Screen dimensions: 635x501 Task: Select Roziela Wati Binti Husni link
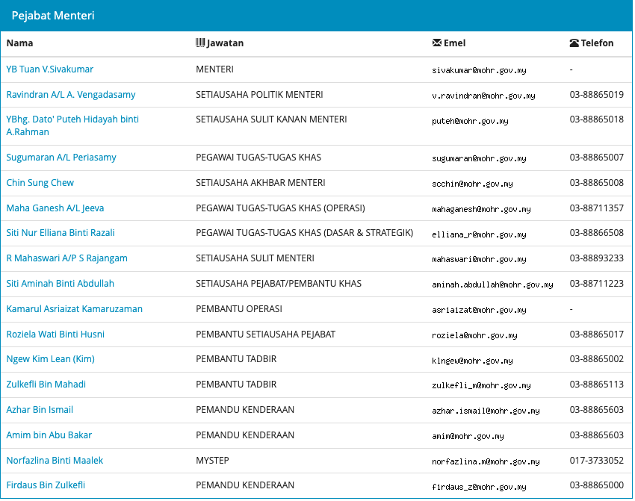click(55, 334)
